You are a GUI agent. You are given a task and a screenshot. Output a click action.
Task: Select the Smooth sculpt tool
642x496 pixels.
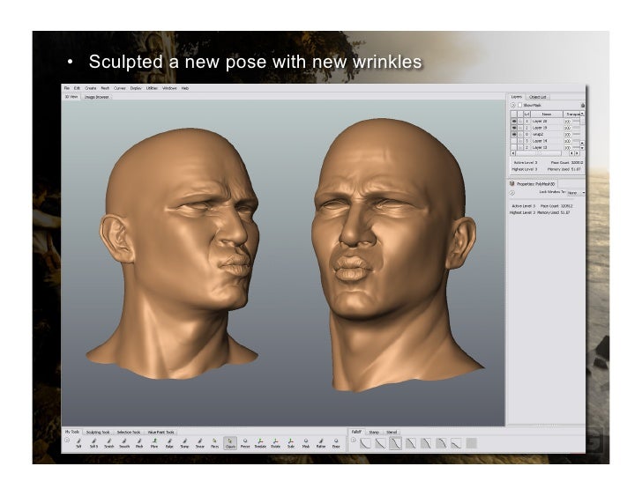click(124, 442)
